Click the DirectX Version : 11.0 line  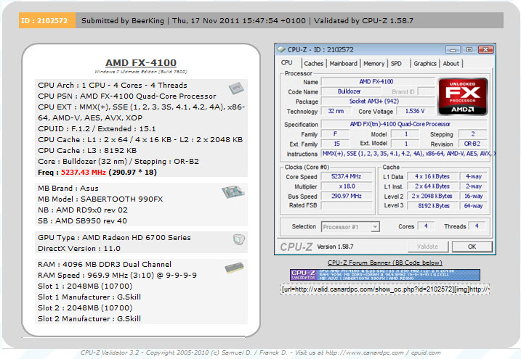pos(79,249)
